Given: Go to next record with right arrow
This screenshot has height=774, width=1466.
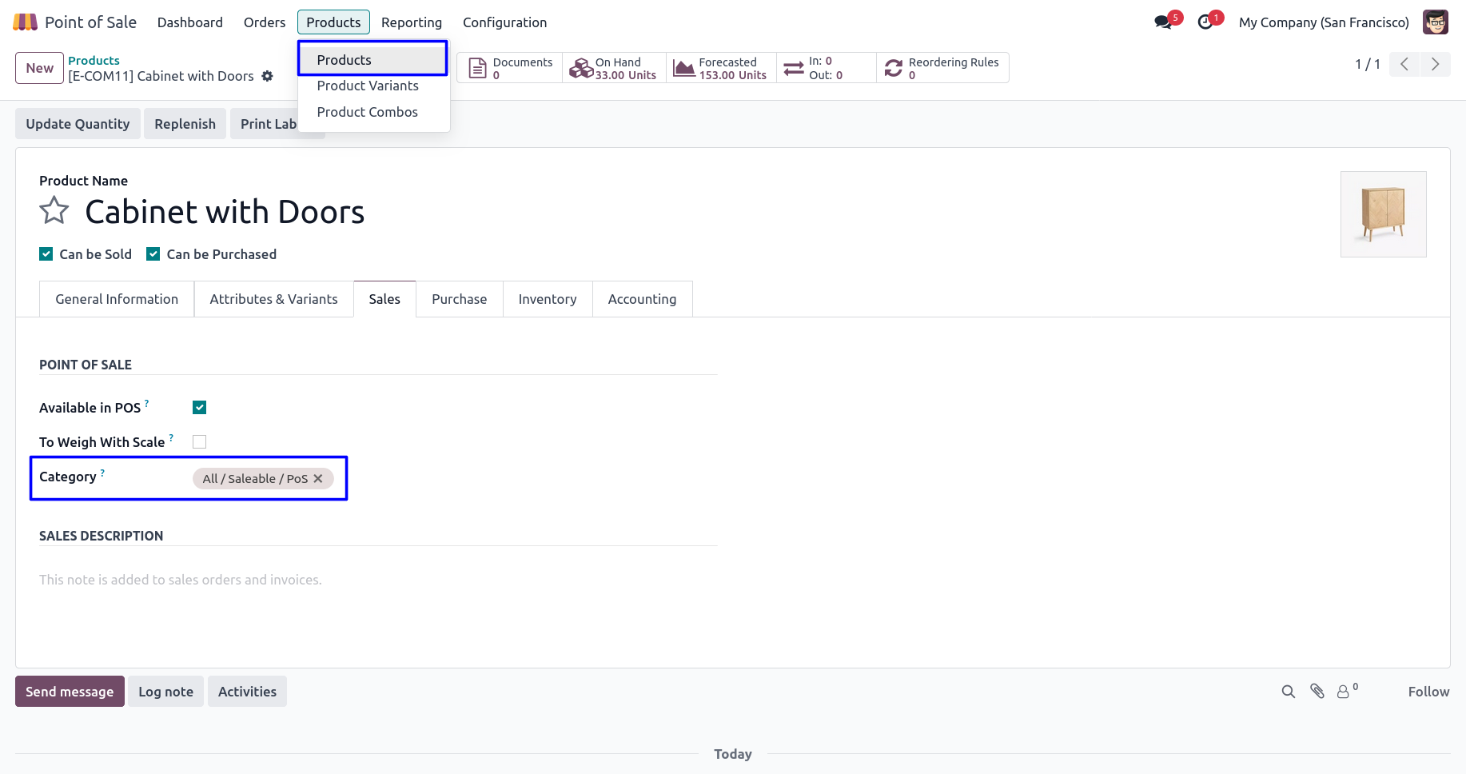Looking at the screenshot, I should [1435, 64].
